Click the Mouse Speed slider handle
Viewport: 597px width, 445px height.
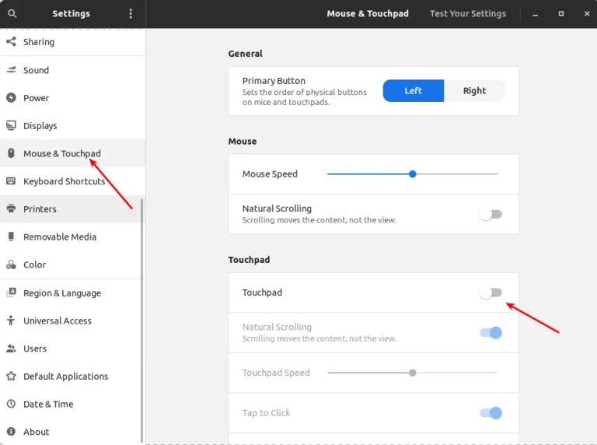click(x=412, y=174)
